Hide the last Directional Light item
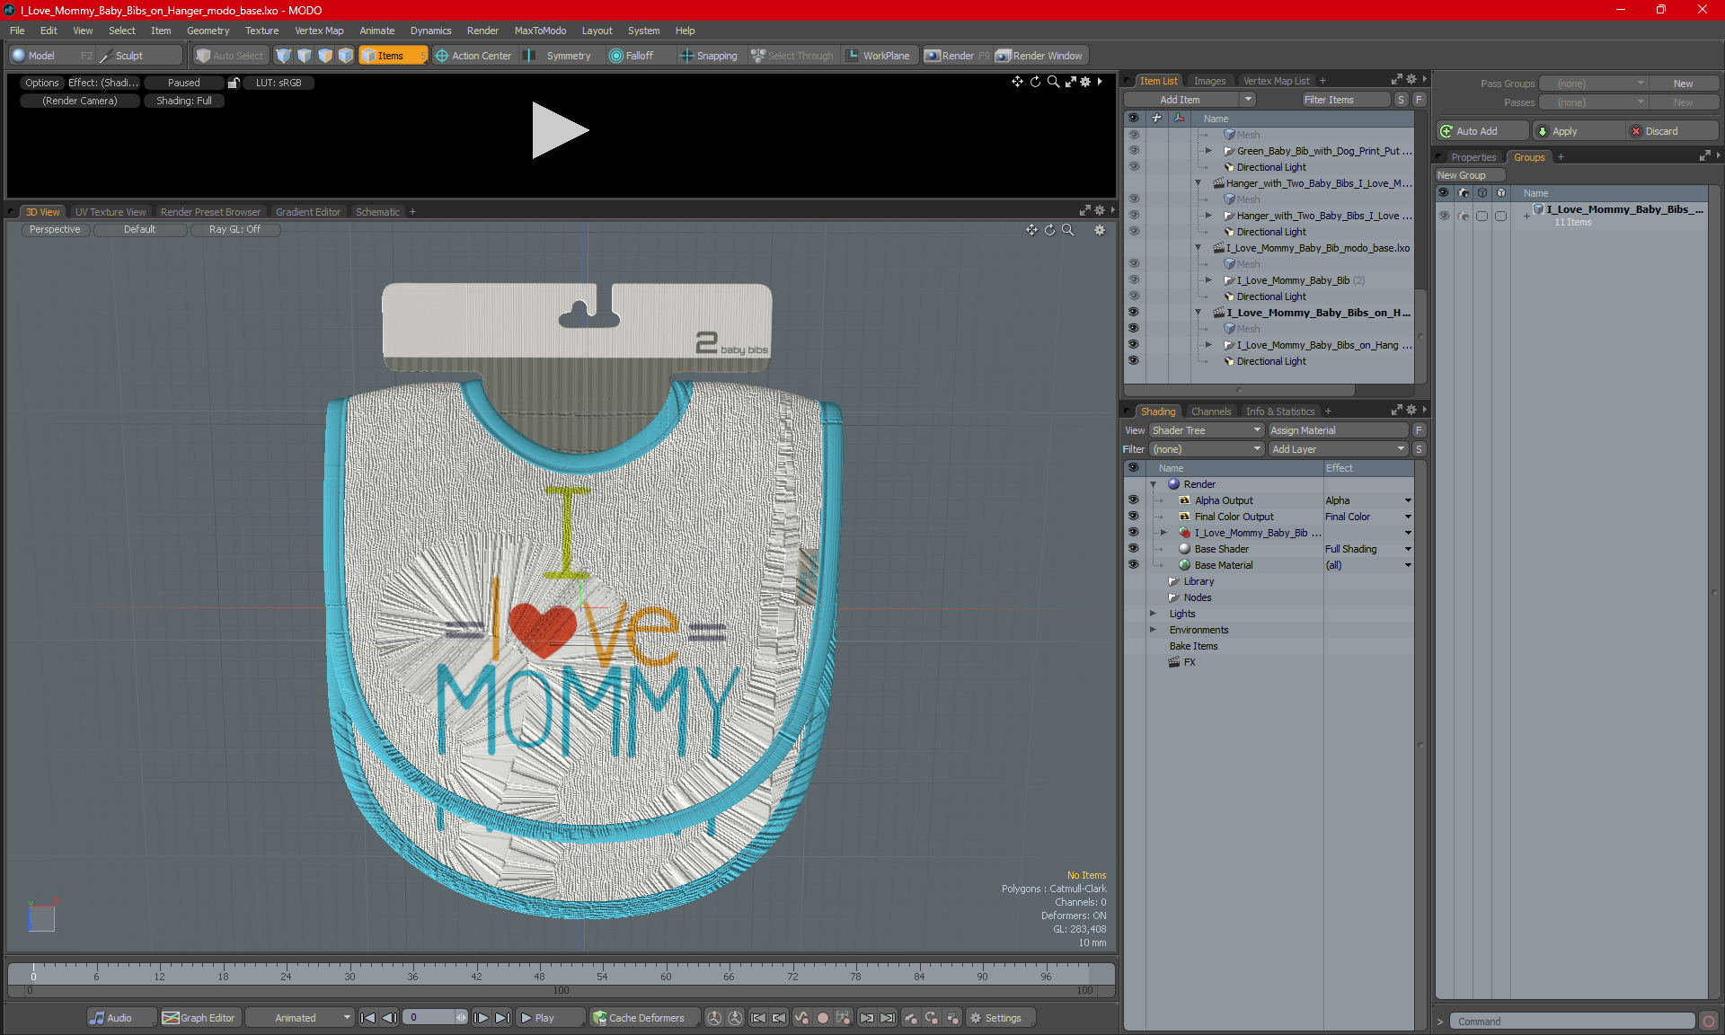This screenshot has height=1035, width=1725. pyautogui.click(x=1134, y=361)
